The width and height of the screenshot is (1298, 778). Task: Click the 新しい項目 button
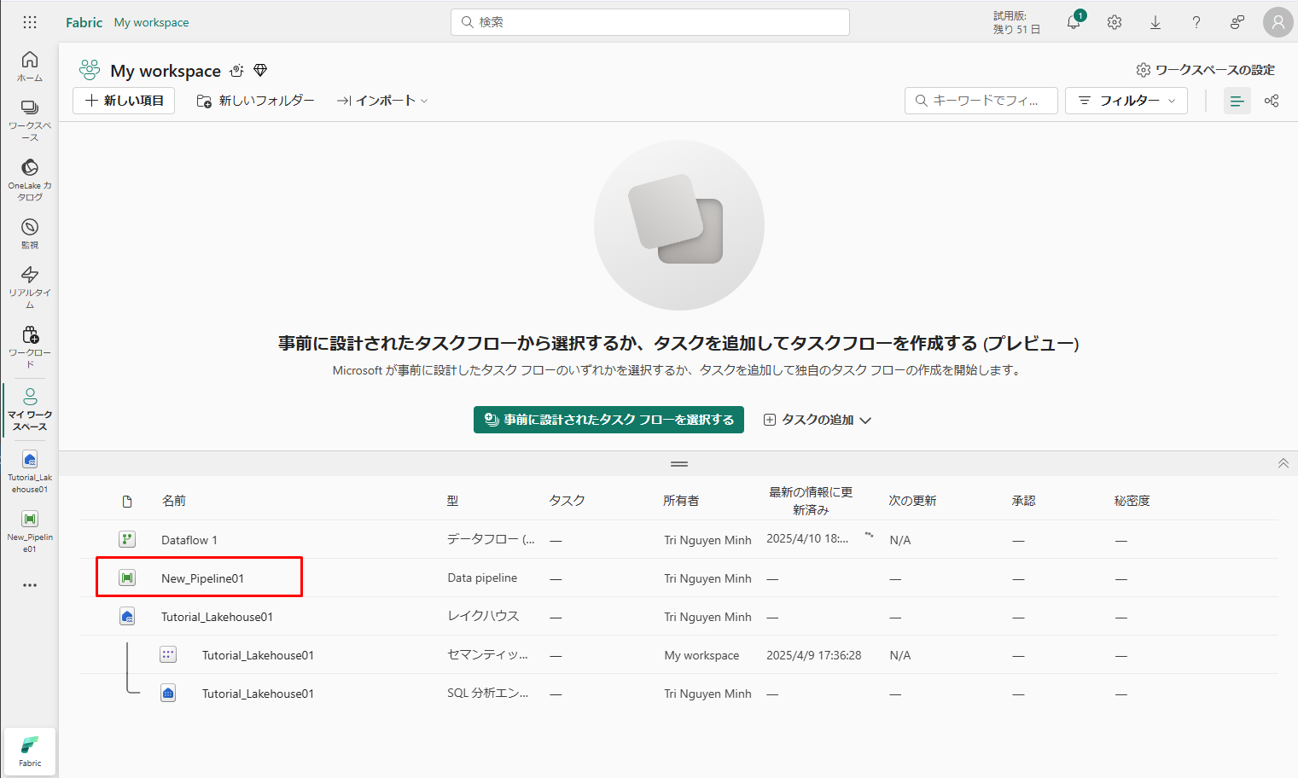pos(125,101)
